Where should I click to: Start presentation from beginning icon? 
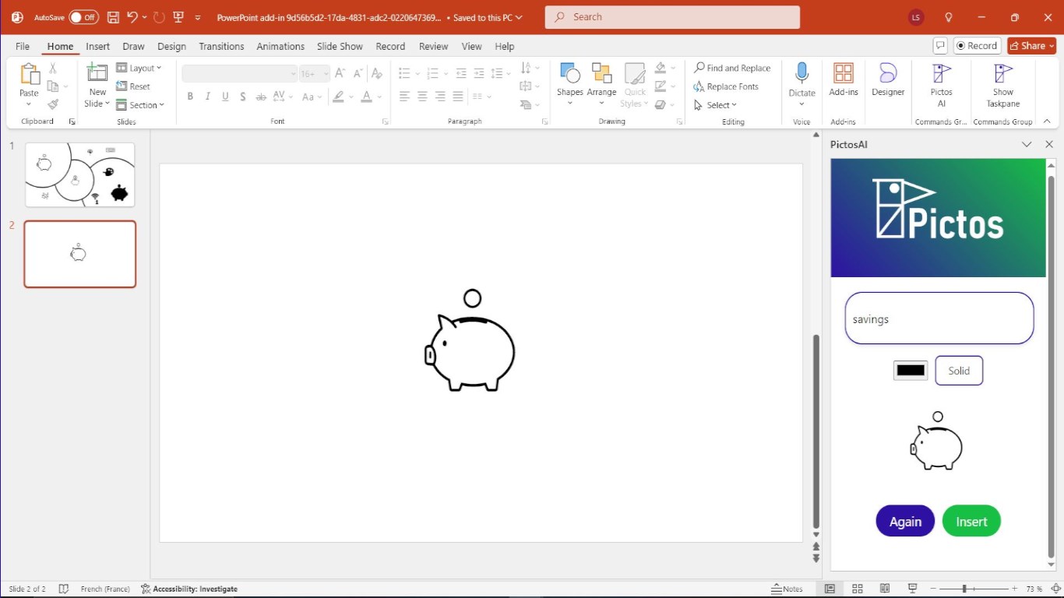178,17
